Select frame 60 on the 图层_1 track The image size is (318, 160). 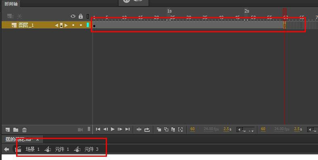tap(285, 25)
